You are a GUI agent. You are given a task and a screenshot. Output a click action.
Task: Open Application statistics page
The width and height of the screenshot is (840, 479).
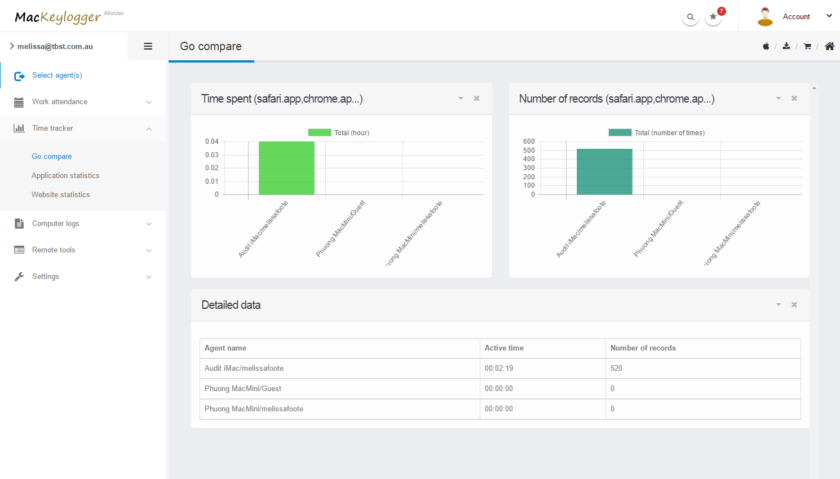pyautogui.click(x=65, y=176)
